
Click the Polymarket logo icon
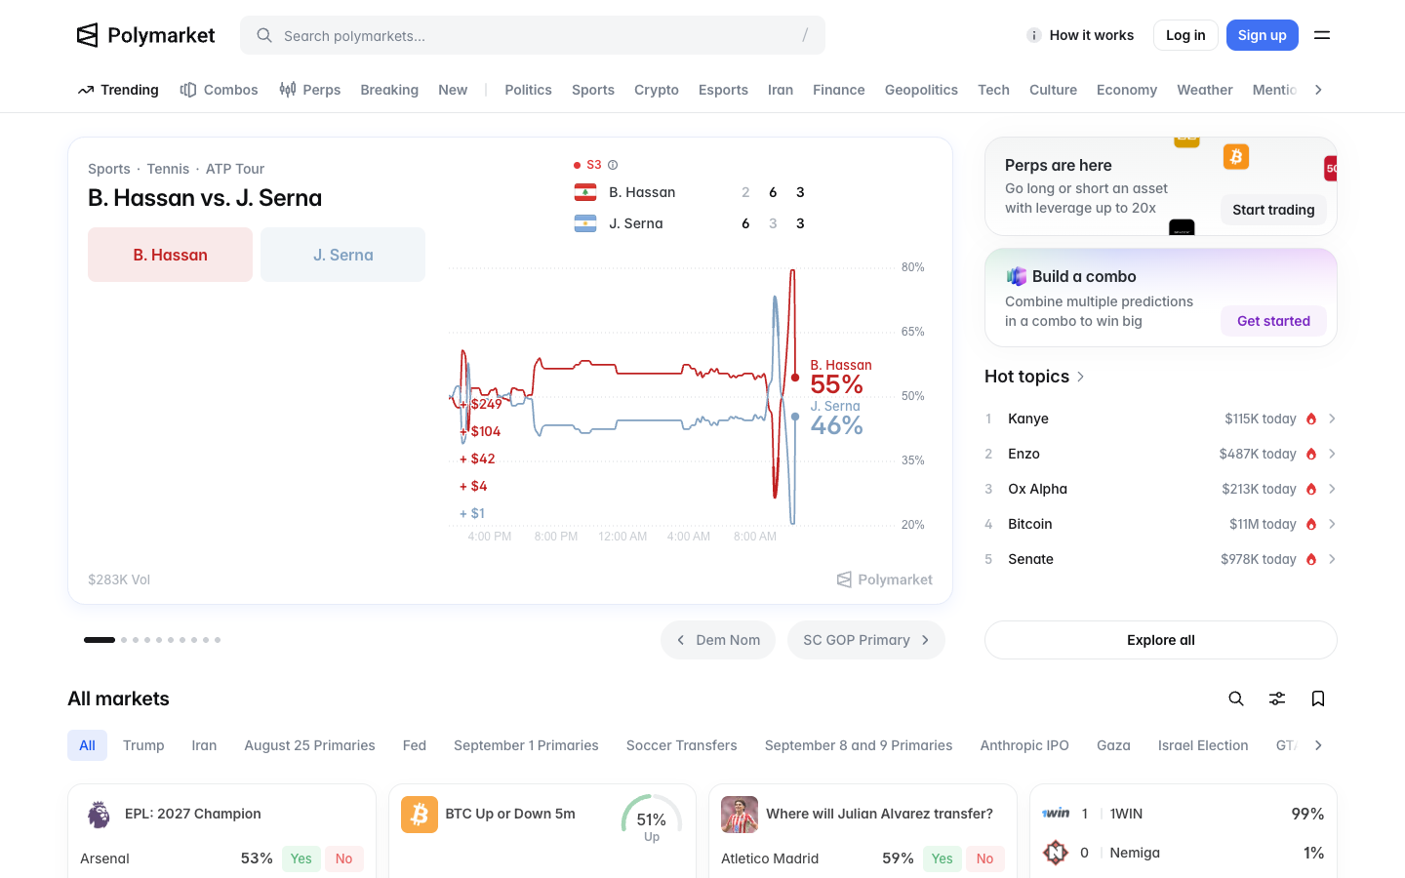88,35
